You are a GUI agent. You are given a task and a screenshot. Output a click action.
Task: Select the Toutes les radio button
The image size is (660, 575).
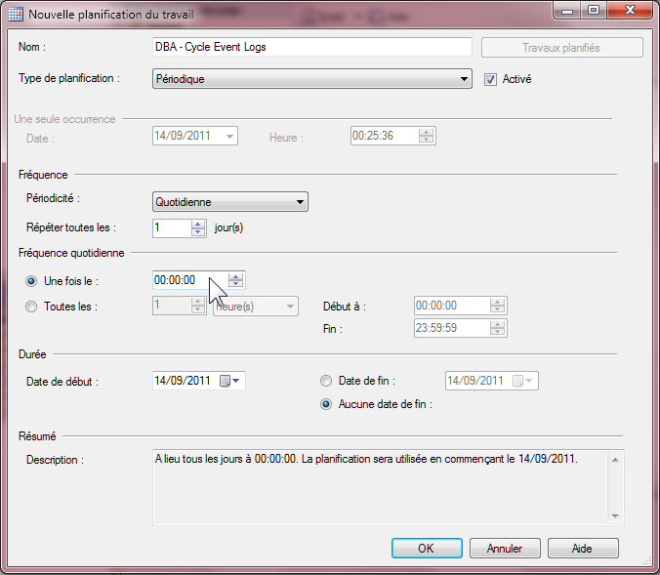(x=32, y=307)
